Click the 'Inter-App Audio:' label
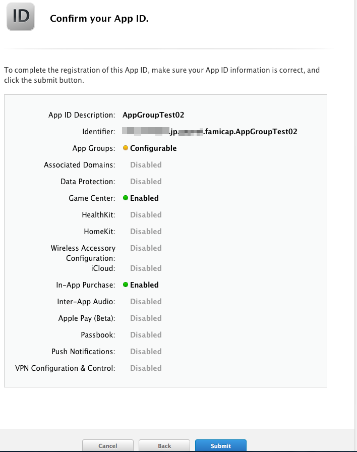The height and width of the screenshot is (452, 357). [x=86, y=302]
